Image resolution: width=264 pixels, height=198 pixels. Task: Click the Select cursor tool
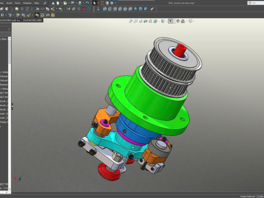pos(95,3)
